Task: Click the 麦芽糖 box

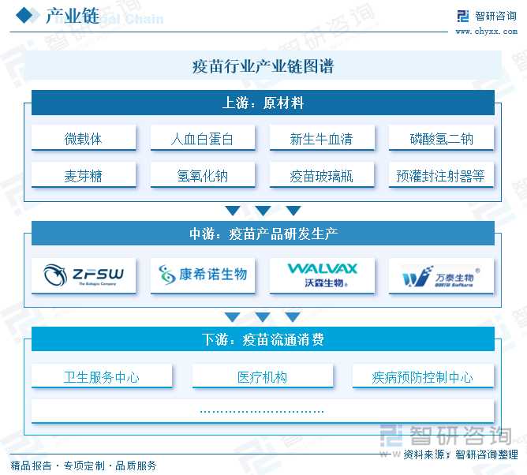Action: click(x=84, y=175)
